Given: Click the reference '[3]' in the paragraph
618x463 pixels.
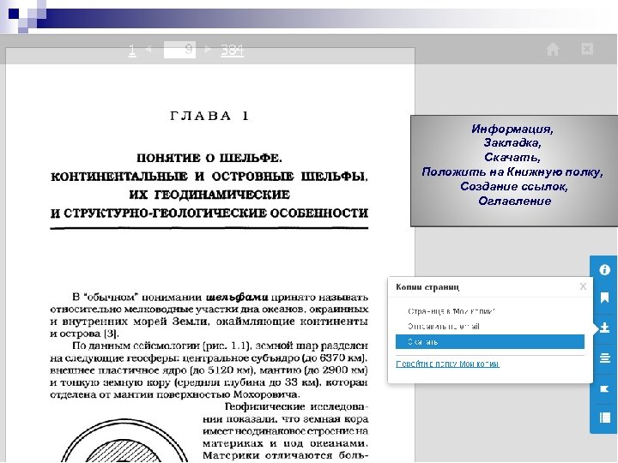Looking at the screenshot, I should tap(111, 334).
